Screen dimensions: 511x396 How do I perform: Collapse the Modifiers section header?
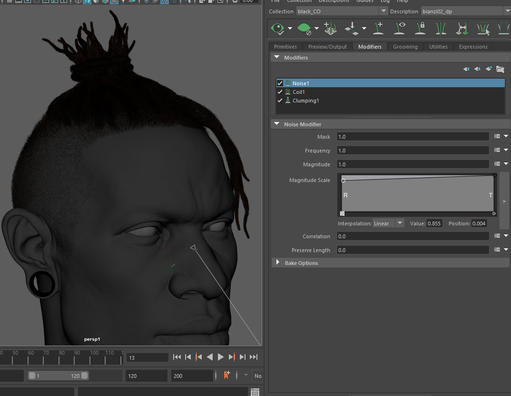pos(277,57)
